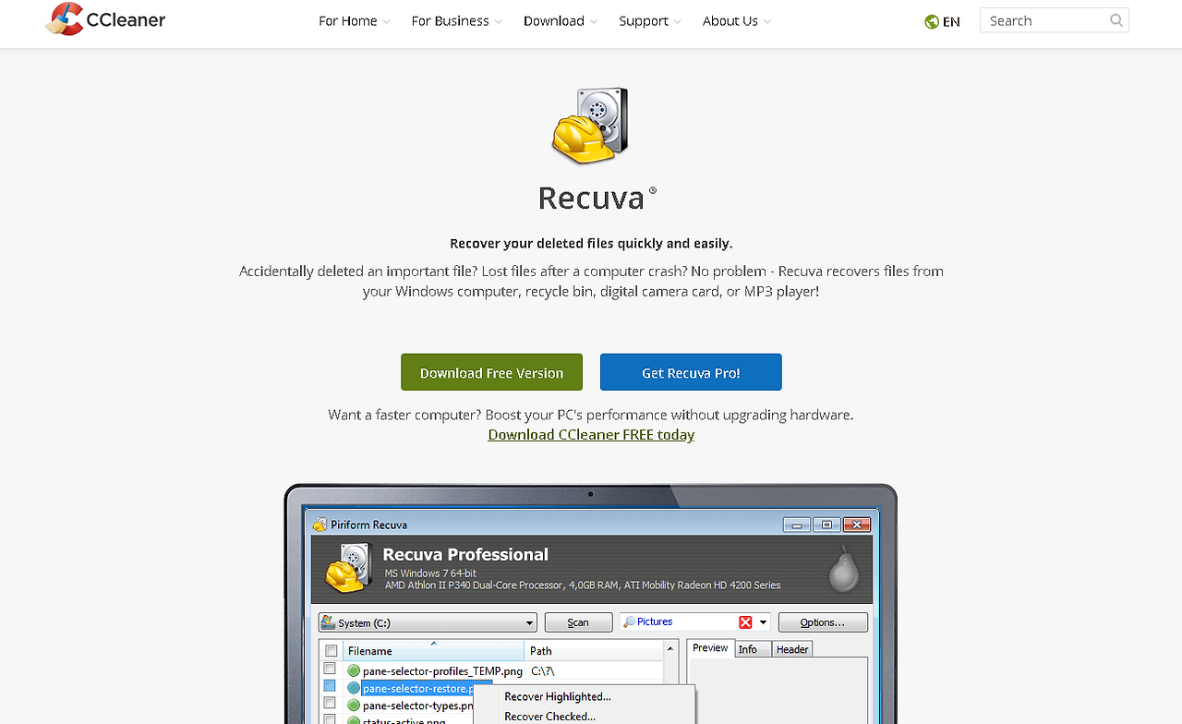The image size is (1182, 724).
Task: Click the C:\?\ path cell
Action: [543, 670]
